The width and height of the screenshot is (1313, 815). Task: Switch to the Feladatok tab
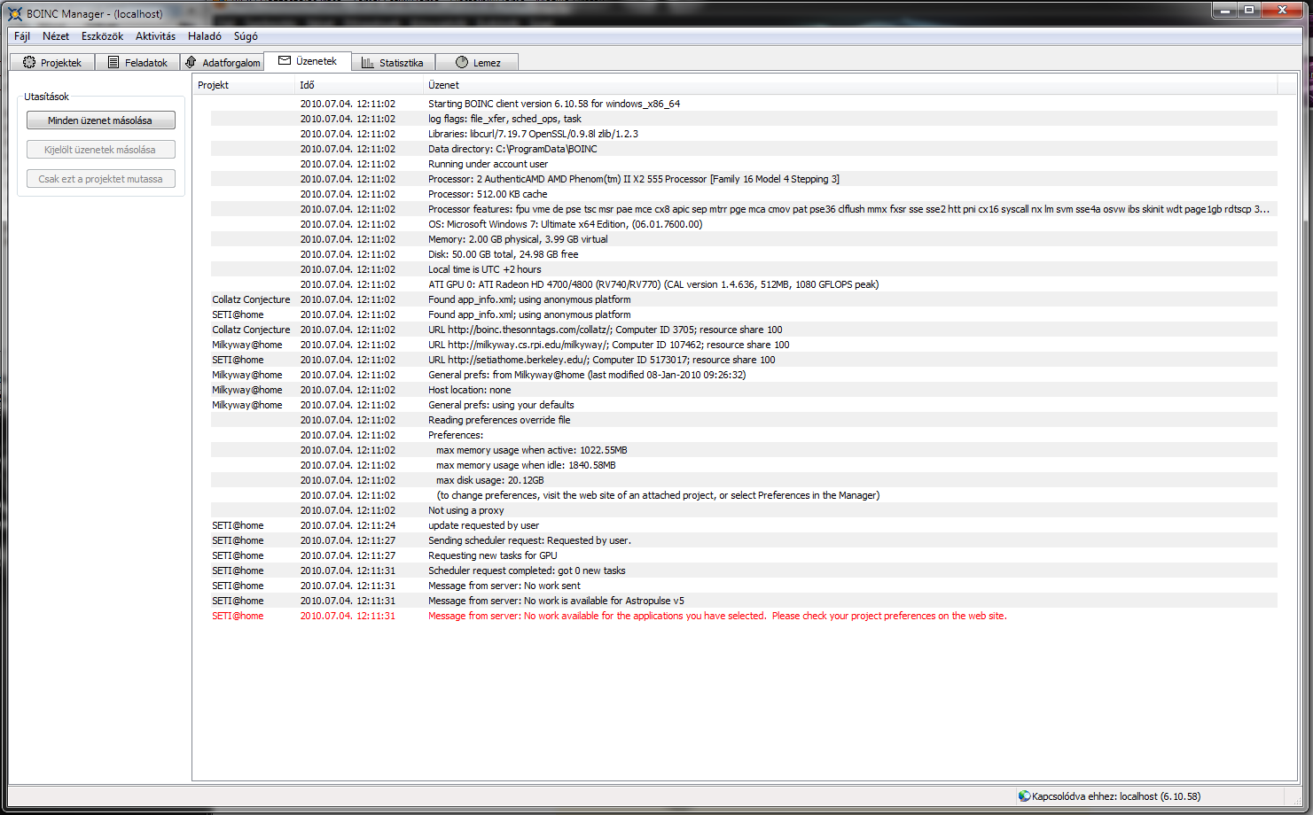137,63
